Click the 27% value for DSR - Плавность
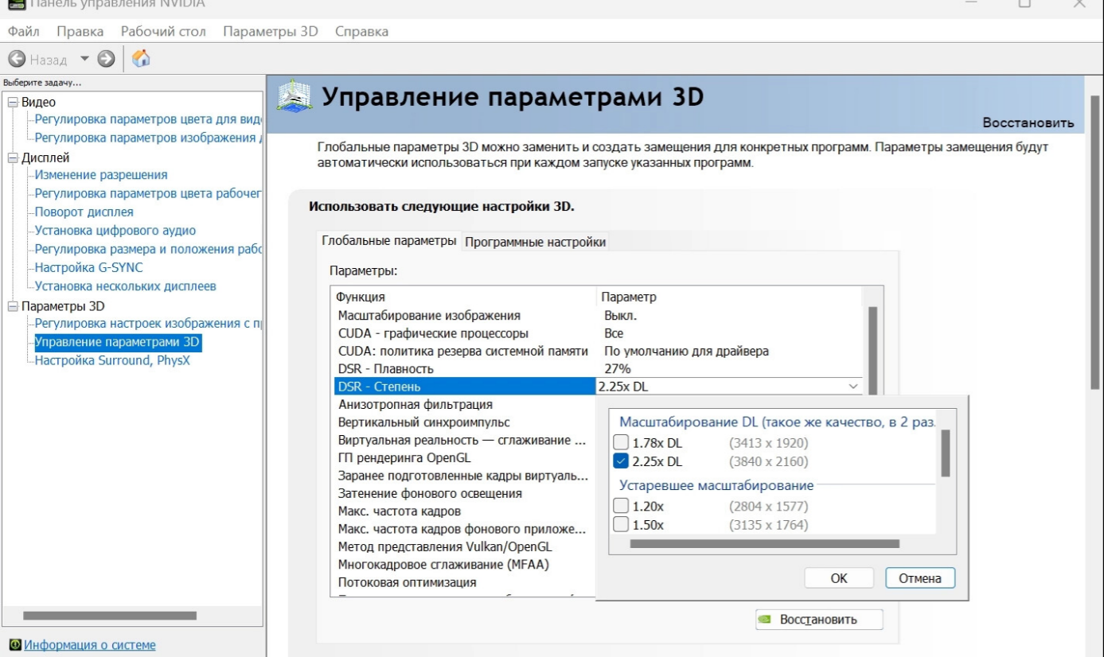Viewport: 1104px width, 657px height. [618, 369]
